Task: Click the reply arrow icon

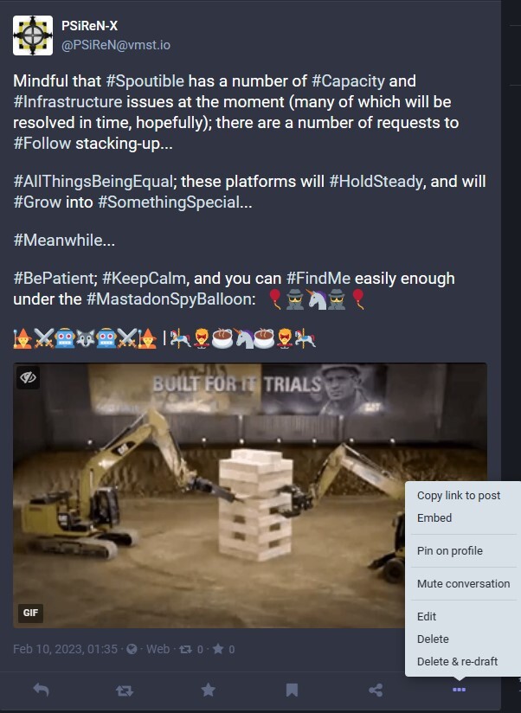Action: 41,690
